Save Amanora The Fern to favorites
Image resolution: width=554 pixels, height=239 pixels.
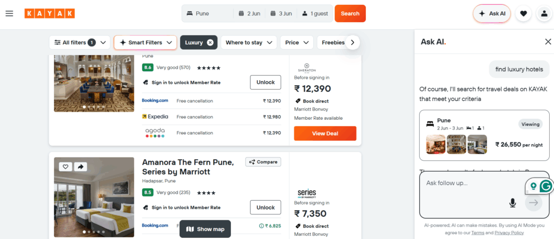pos(65,166)
